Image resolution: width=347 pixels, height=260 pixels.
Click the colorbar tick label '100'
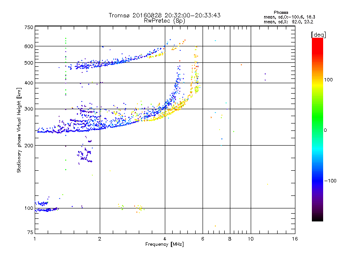[328, 80]
